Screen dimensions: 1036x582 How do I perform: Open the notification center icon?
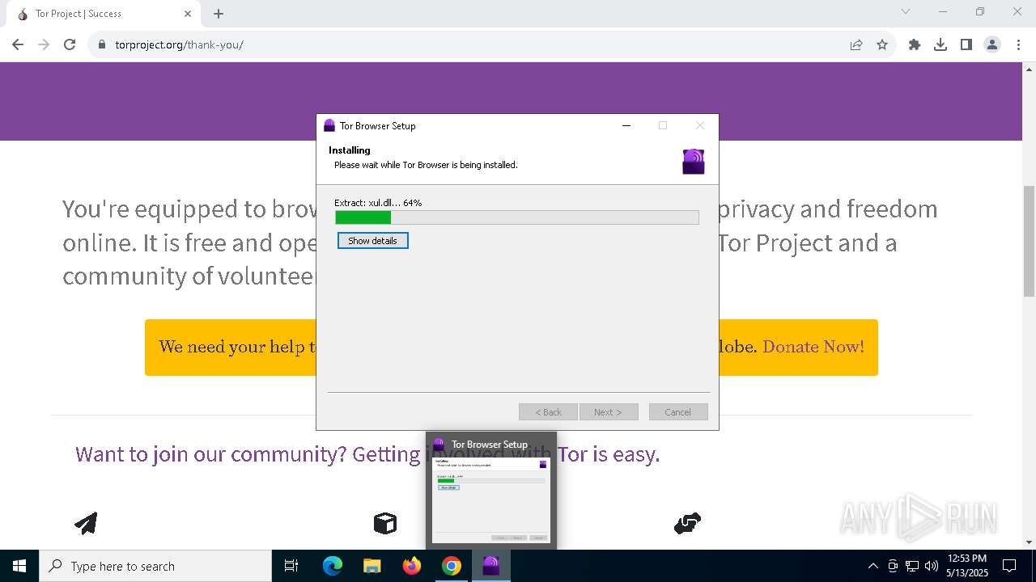1009,566
